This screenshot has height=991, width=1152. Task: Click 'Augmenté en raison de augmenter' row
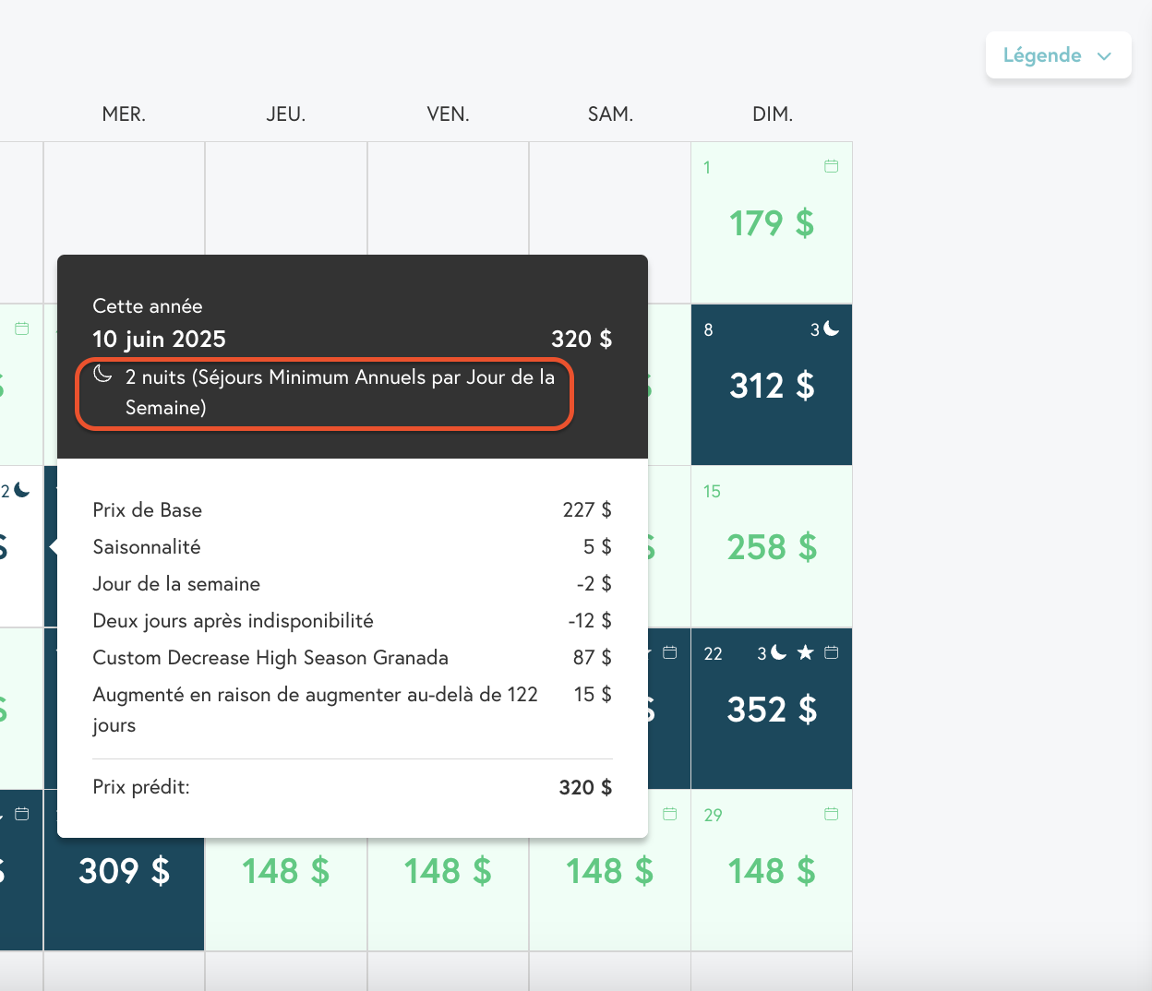pyautogui.click(x=352, y=710)
